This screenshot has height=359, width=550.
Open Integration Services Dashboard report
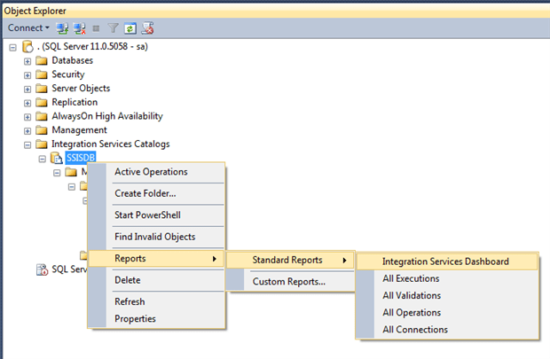(x=447, y=261)
